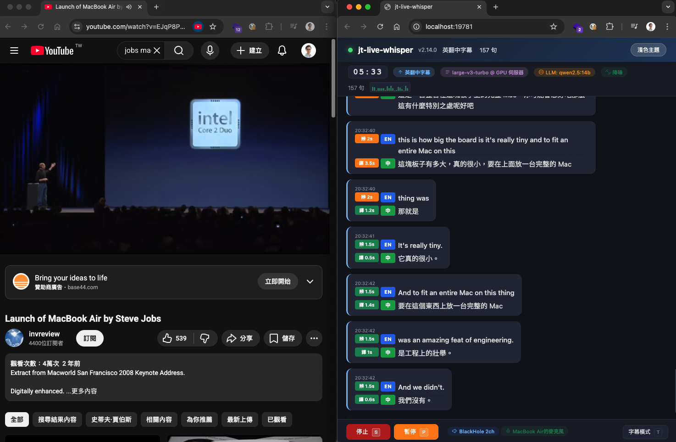Screen dimensions: 676x442
Task: Reload the localhost:19781 page
Action: pyautogui.click(x=380, y=27)
